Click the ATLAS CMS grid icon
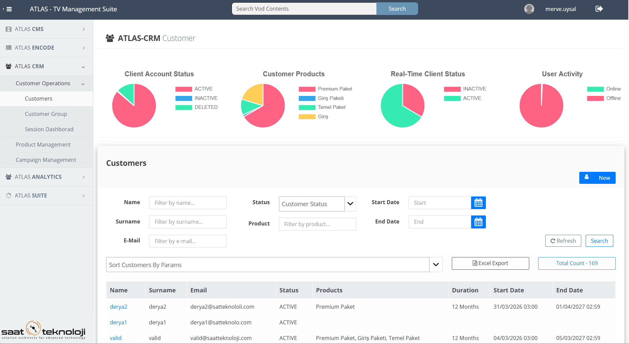Viewport: 629px width, 344px height. point(8,29)
